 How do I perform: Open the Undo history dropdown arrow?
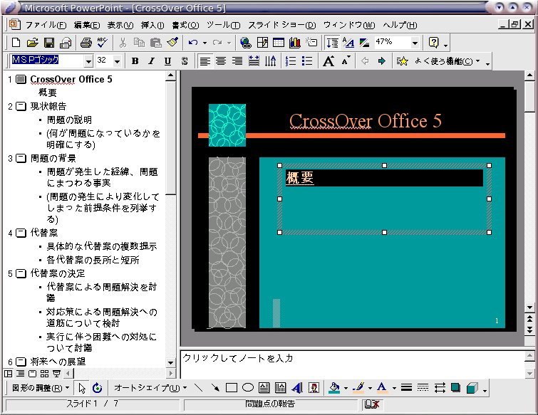point(205,43)
